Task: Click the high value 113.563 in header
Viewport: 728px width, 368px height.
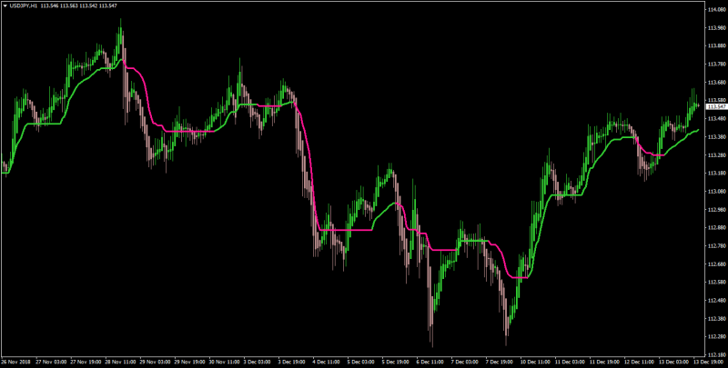Action: (x=69, y=5)
